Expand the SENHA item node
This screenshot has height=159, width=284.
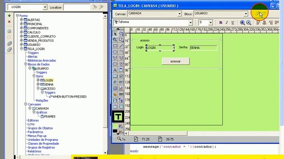click(x=38, y=84)
